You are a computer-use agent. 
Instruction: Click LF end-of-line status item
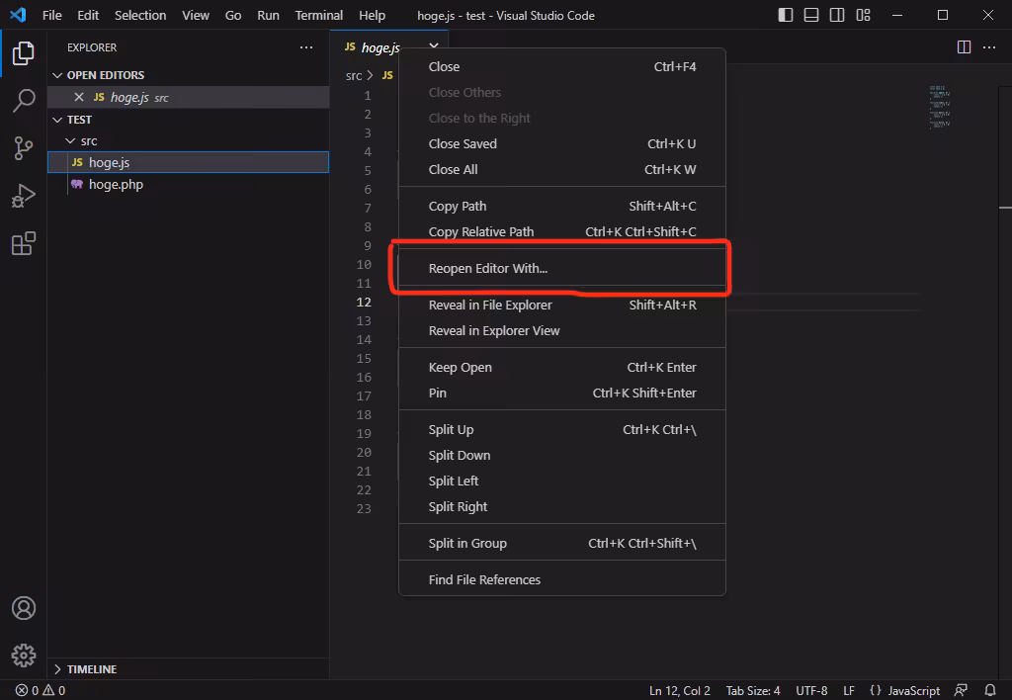(x=849, y=690)
